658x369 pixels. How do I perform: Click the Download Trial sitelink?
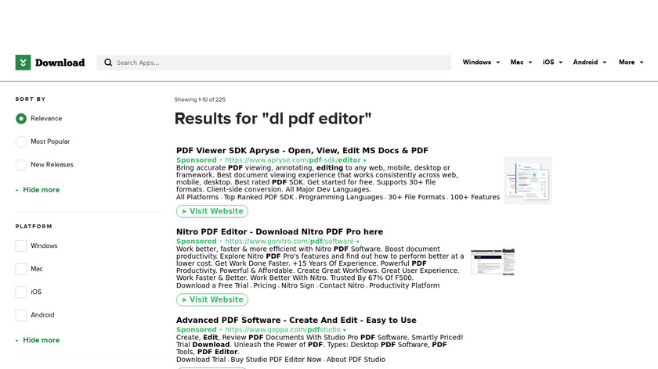201,360
